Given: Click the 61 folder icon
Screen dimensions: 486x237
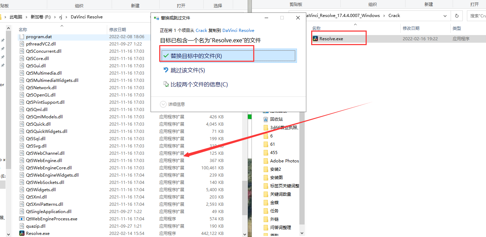Looking at the screenshot, I should click(266, 144).
